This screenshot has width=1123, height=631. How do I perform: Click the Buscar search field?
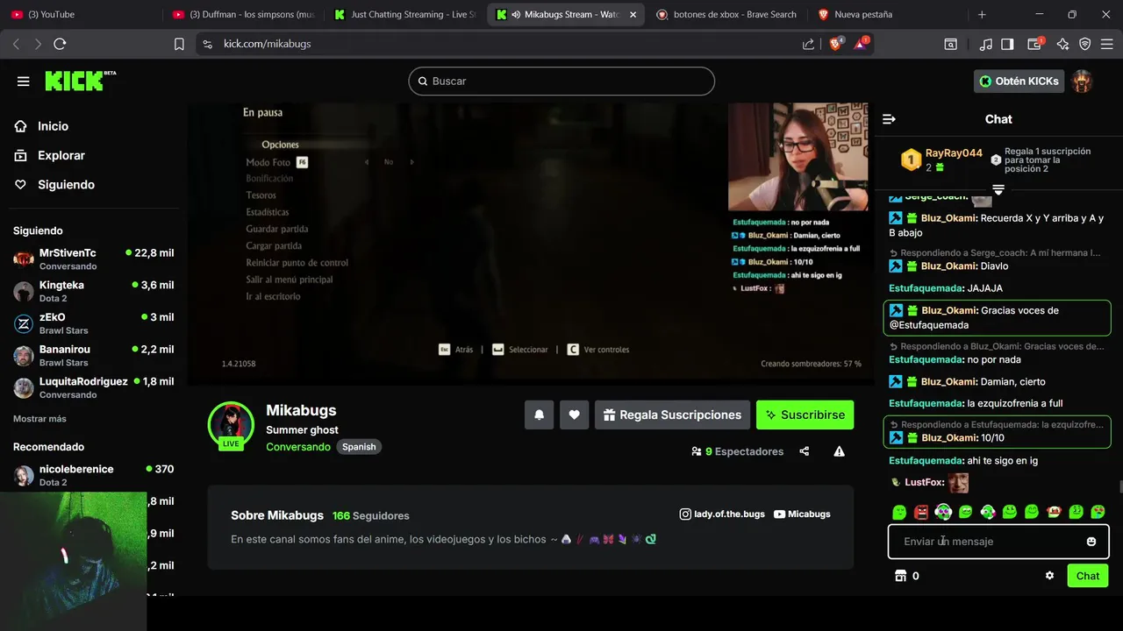561,82
